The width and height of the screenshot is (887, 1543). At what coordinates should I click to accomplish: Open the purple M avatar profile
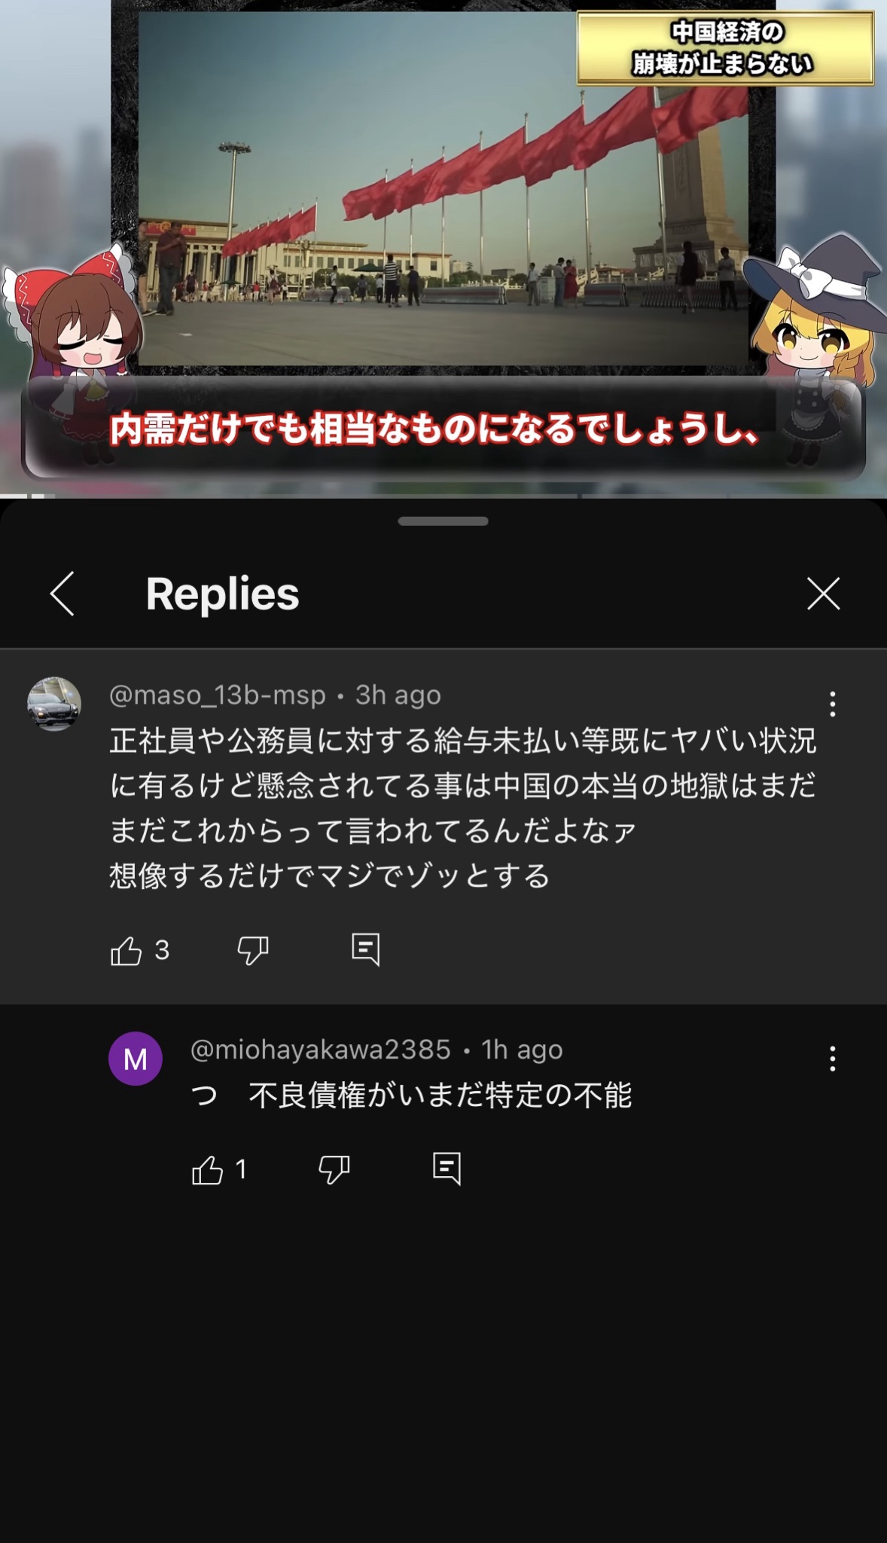tap(136, 1059)
